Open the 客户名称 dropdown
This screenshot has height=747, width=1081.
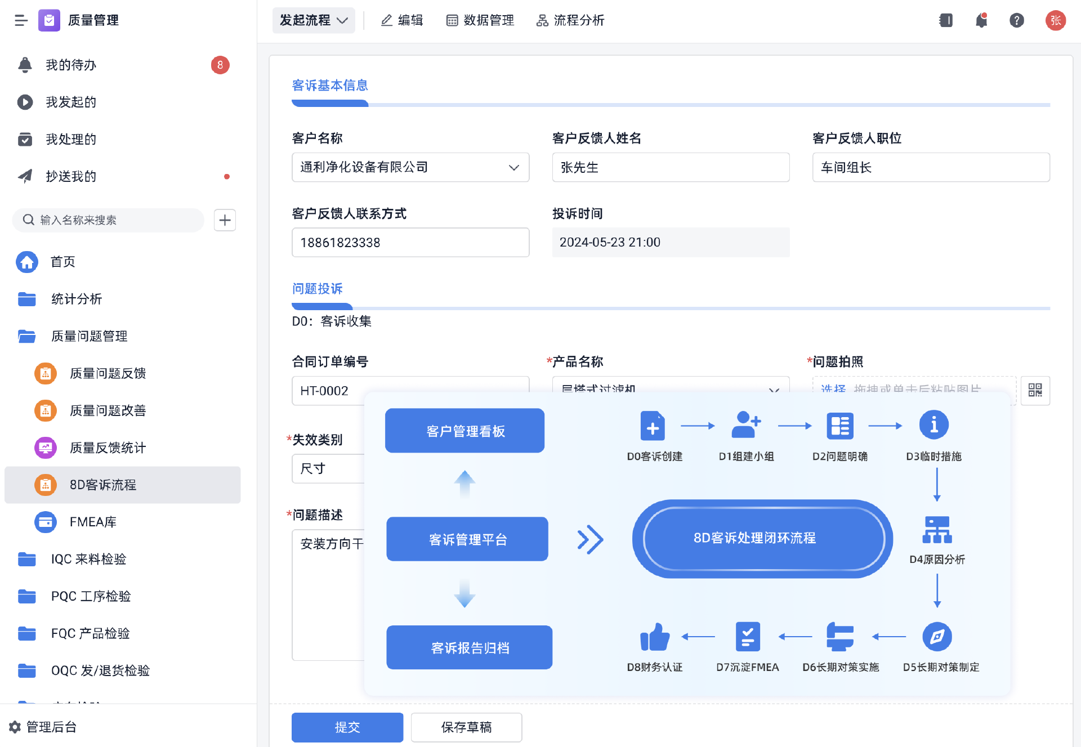tap(410, 167)
